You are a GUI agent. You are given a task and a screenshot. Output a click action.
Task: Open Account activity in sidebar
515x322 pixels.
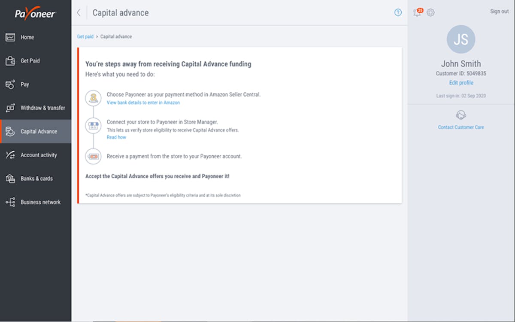36,155
